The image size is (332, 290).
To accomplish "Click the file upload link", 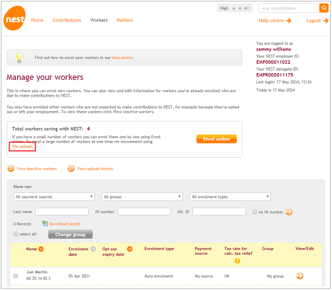I will click(22, 146).
